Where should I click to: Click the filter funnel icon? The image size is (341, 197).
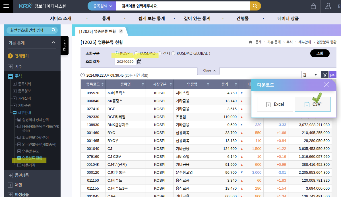tap(325, 75)
